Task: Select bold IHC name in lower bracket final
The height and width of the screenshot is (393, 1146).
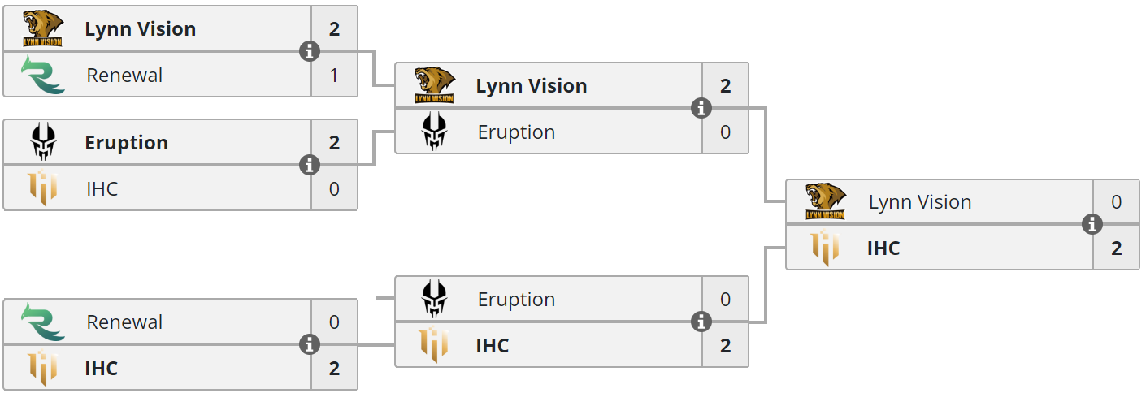Action: (493, 346)
